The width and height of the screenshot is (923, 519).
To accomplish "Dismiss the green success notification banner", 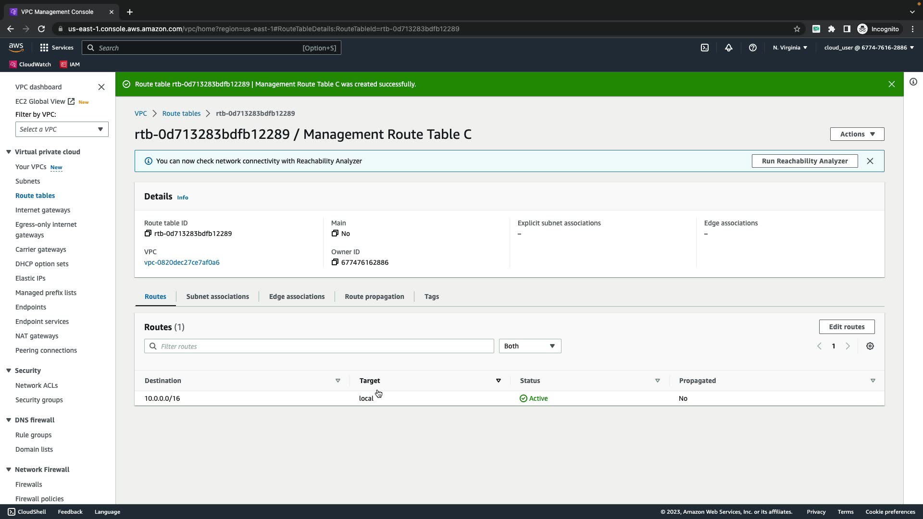I will pyautogui.click(x=892, y=84).
